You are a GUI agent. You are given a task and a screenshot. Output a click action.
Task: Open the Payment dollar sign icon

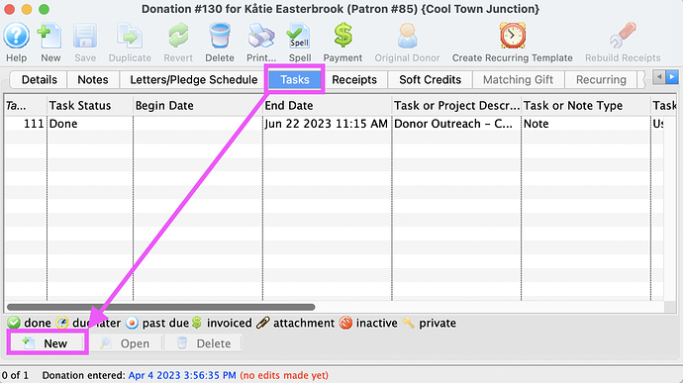(342, 36)
